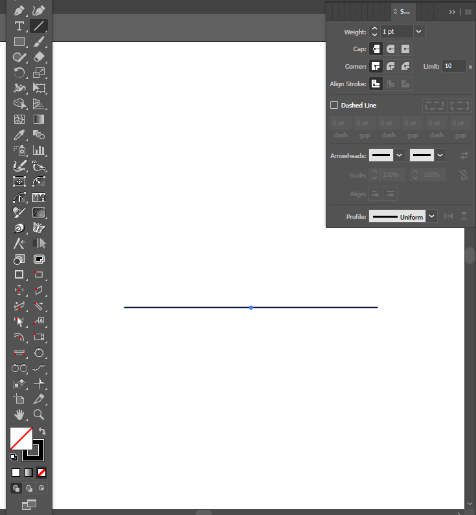Select the Symbol Sprayer tool
This screenshot has width=476, height=515.
click(x=19, y=150)
